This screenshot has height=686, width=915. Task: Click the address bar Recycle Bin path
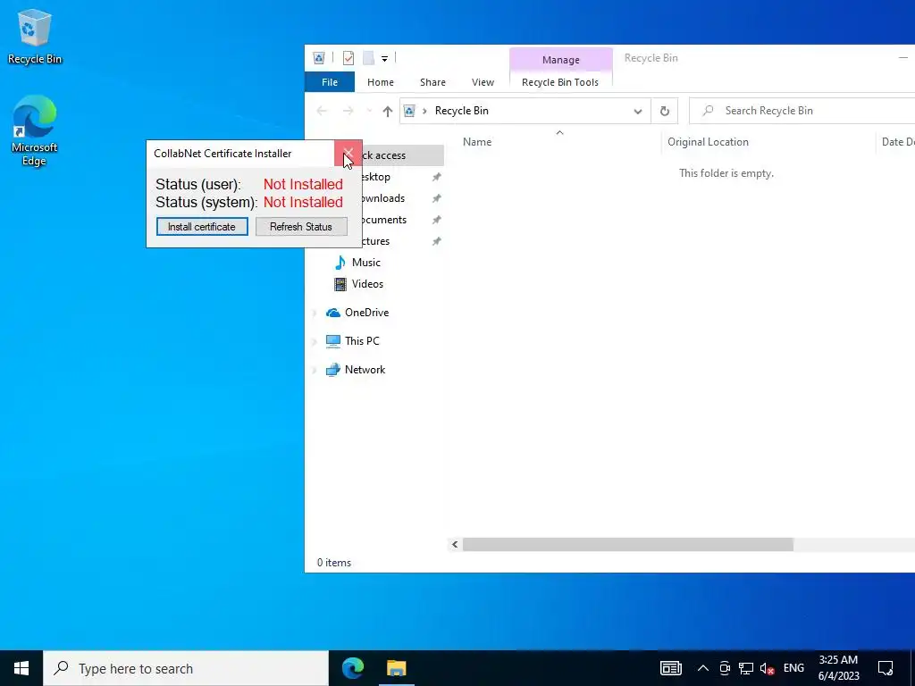[462, 111]
